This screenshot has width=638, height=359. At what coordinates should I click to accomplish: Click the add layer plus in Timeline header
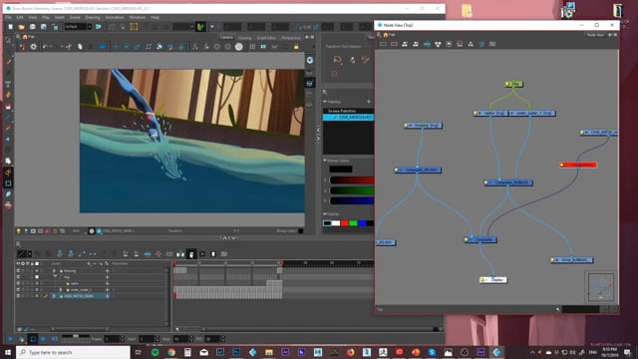[89, 263]
